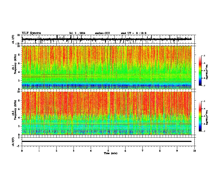Click the "-7" label on ch.2 color bar
219x169 pixels.
coord(204,131)
